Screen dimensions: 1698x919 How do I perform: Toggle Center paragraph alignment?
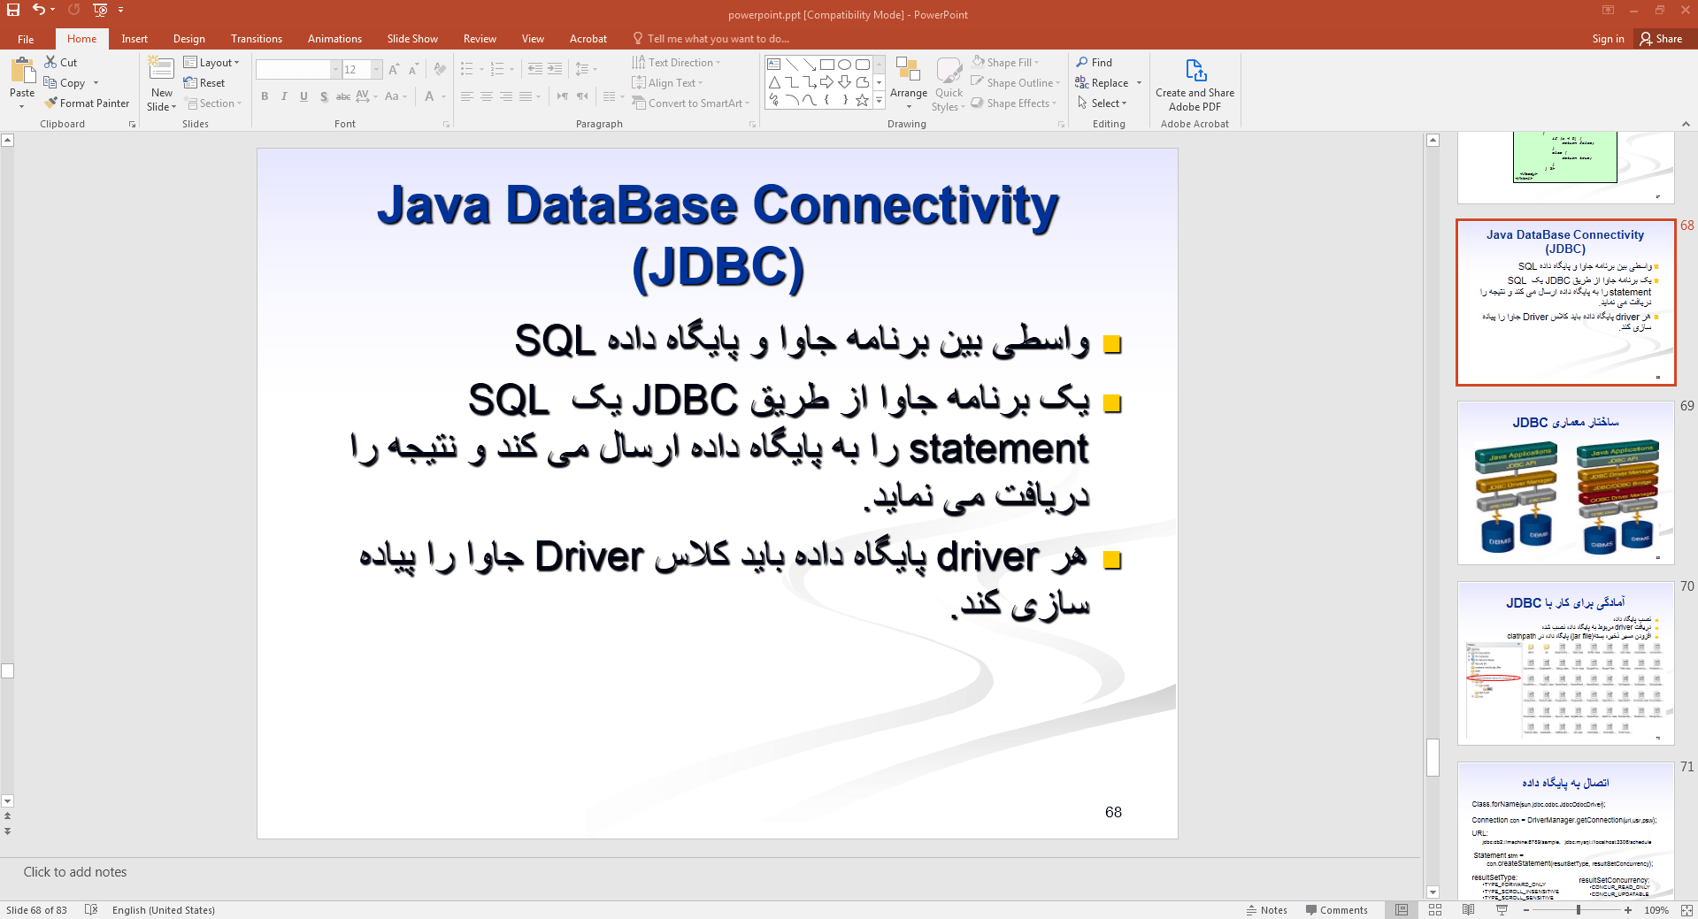click(487, 96)
